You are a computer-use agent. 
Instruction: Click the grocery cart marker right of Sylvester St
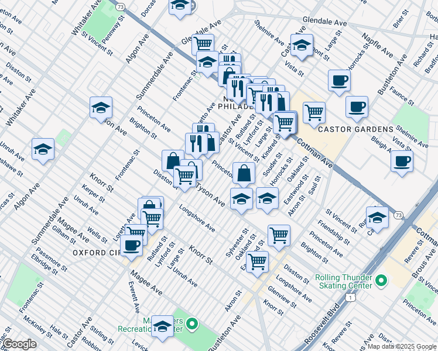click(279, 236)
